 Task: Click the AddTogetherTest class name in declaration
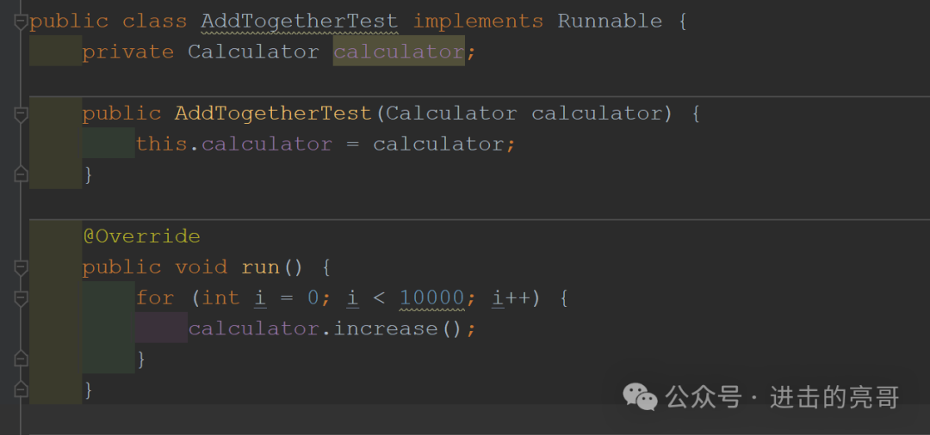click(x=299, y=21)
